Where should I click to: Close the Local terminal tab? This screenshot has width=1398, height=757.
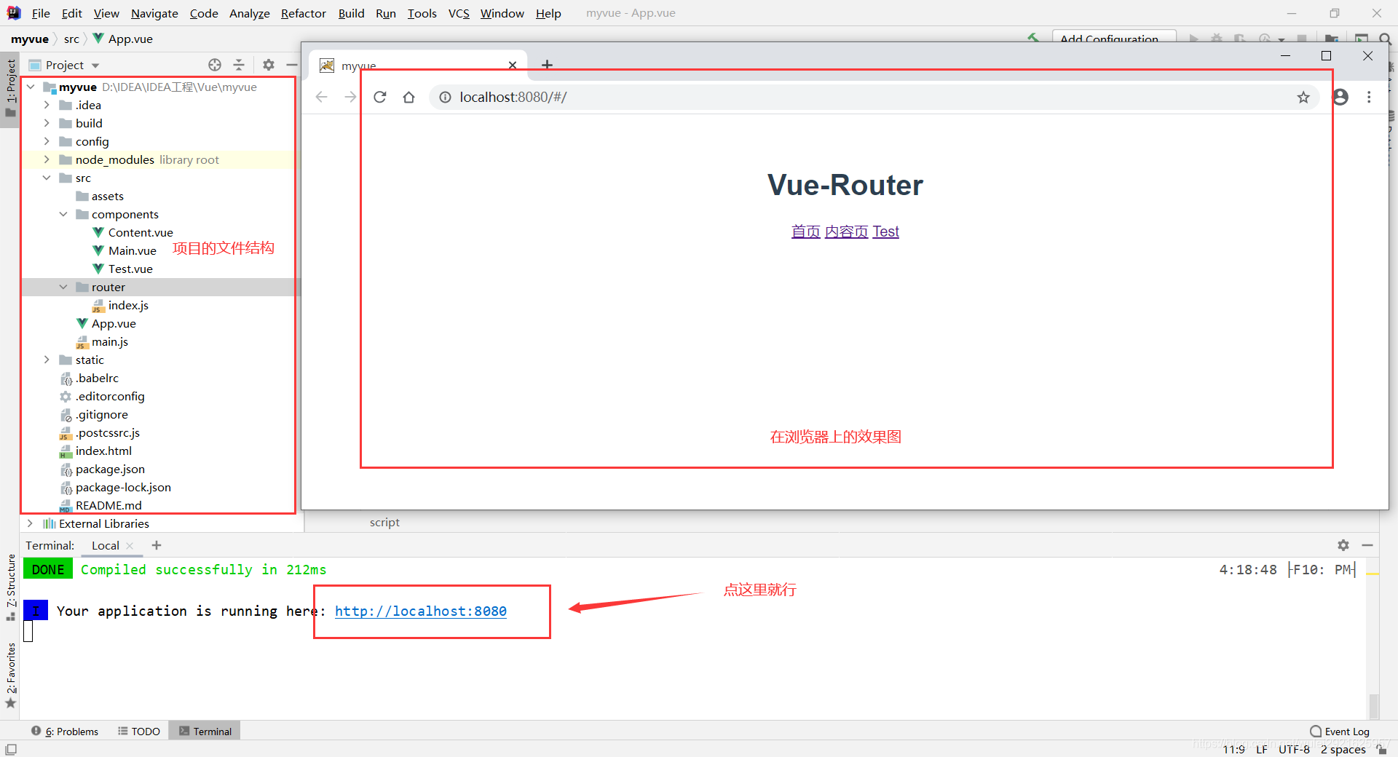(x=130, y=546)
